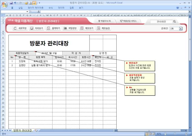Click the 출력하기 button
Viewport: 192px width, 136px height.
click(53, 28)
